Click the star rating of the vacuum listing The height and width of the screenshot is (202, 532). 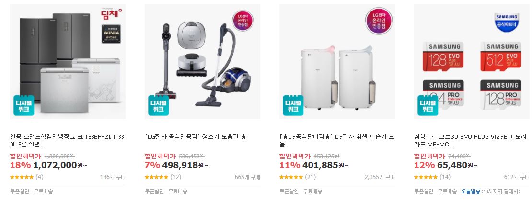click(156, 177)
